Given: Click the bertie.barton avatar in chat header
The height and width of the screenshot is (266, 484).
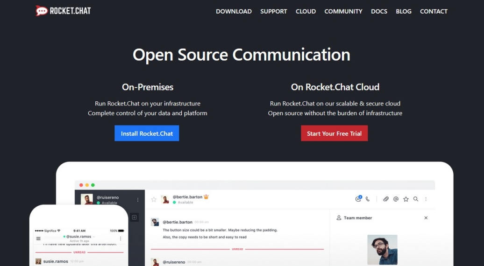Looking at the screenshot, I should [165, 199].
